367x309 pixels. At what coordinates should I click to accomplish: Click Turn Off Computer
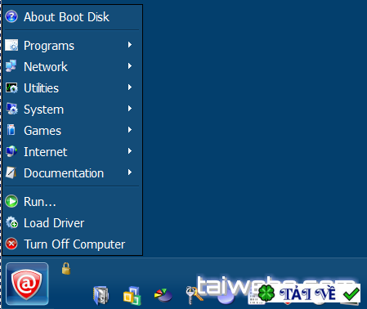point(72,244)
